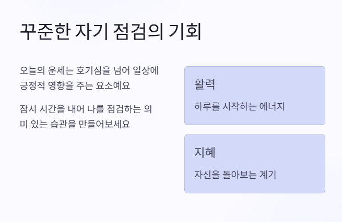Click the "자신을 돌아보는 계기" description
342x222 pixels.
[235, 175]
